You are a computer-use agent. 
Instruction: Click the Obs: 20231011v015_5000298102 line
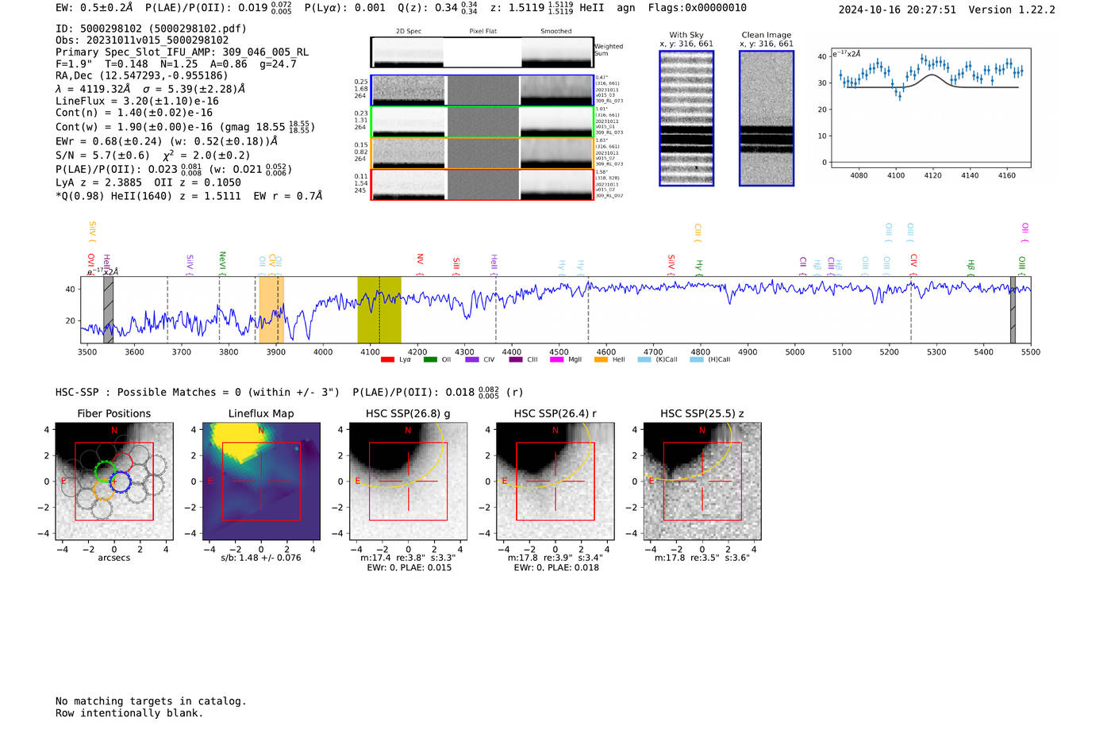point(142,40)
